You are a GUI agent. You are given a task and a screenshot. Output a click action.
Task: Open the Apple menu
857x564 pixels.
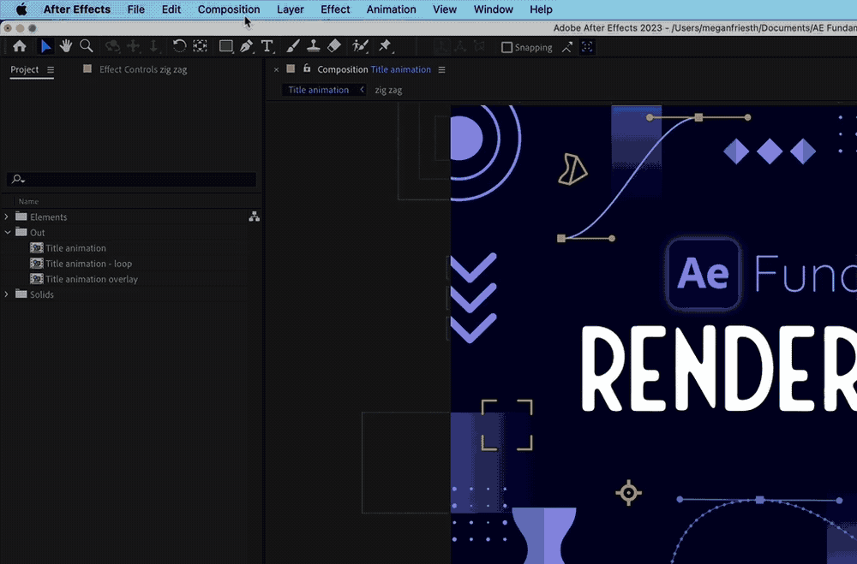[x=21, y=9]
